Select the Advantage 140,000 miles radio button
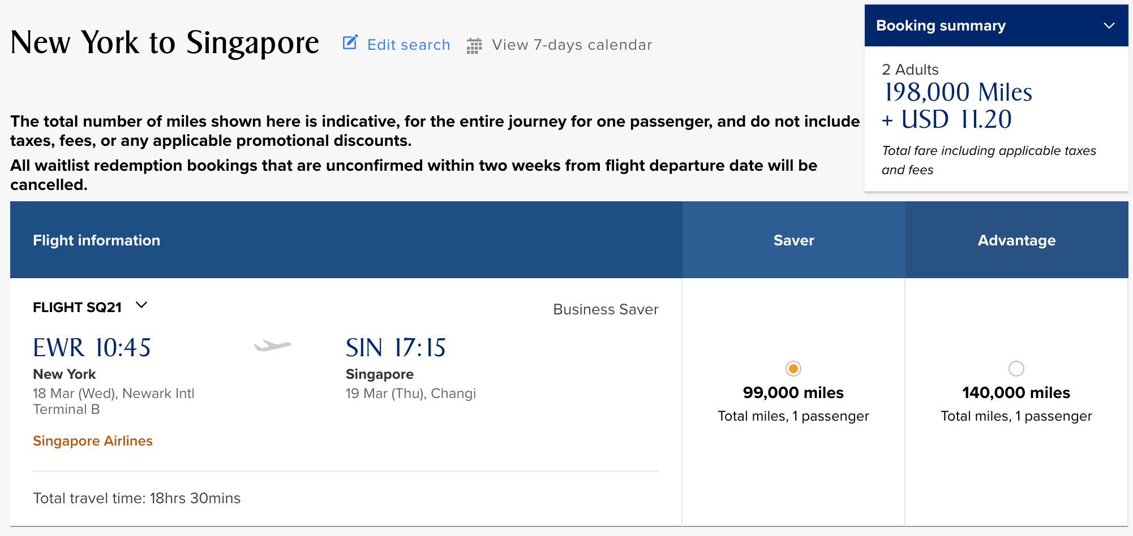Viewport: 1133px width, 536px height. click(x=1016, y=369)
